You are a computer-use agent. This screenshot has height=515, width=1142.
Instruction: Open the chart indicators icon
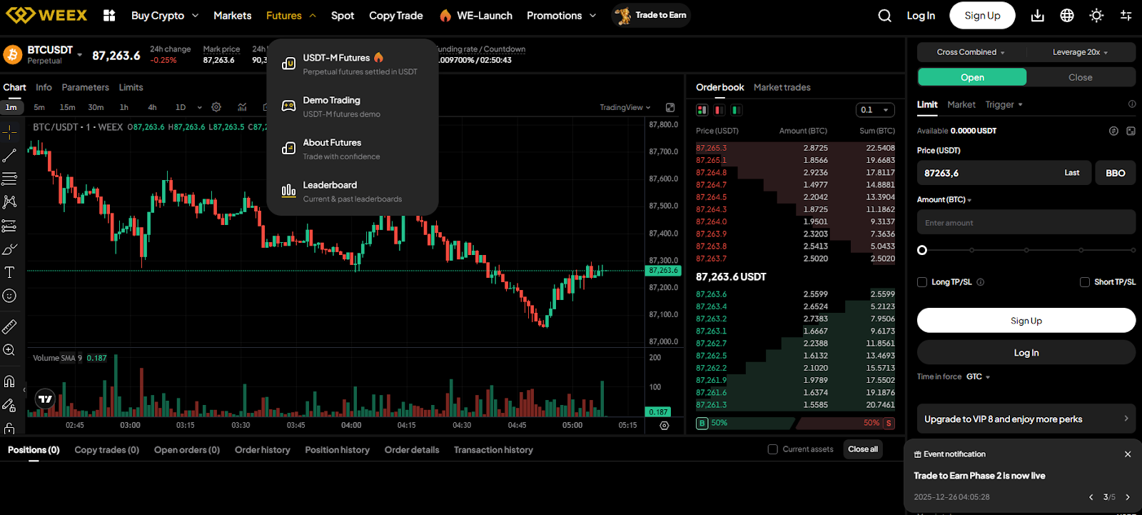coord(243,107)
